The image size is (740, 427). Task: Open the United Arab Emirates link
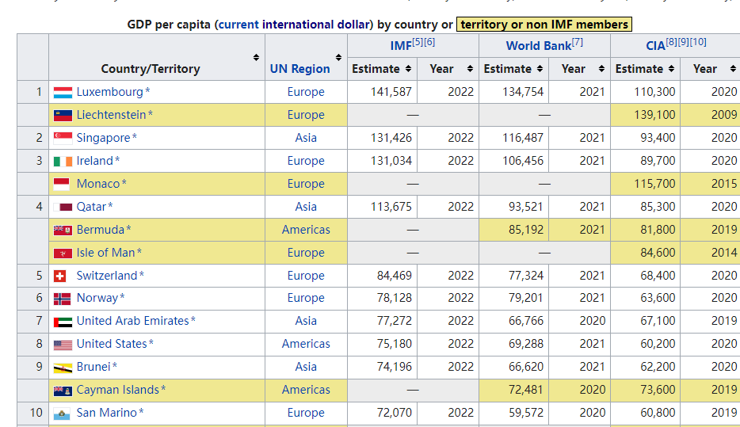(132, 321)
